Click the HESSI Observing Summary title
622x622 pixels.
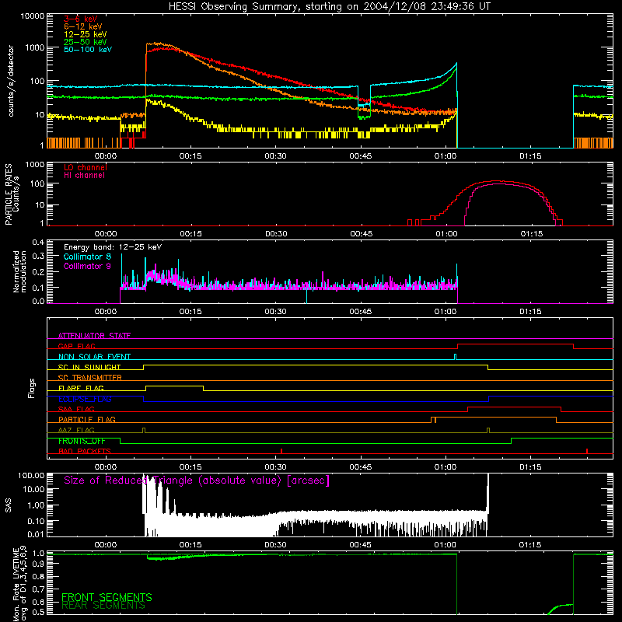(x=330, y=7)
